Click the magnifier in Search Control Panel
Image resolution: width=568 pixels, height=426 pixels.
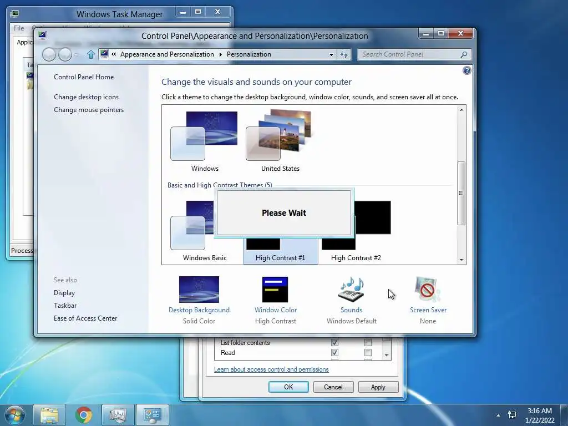pyautogui.click(x=464, y=55)
